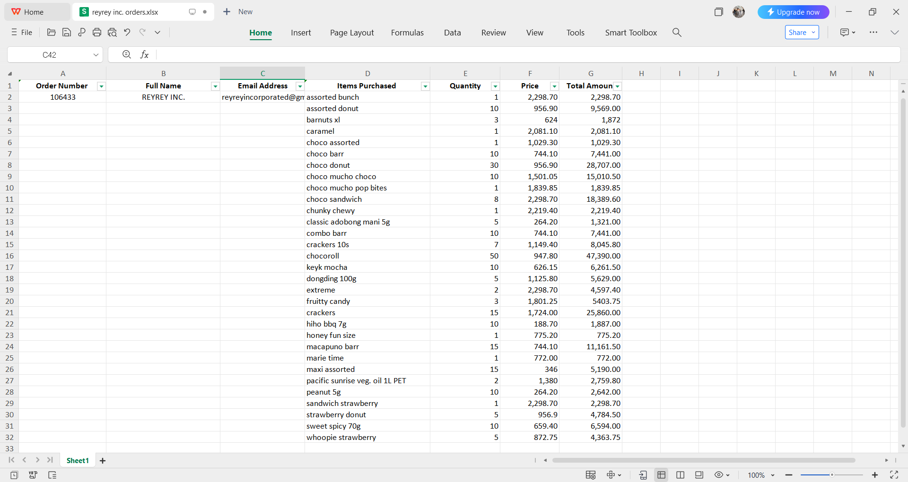Open the Insert ribbon tab
Viewport: 908px width, 482px height.
(301, 33)
